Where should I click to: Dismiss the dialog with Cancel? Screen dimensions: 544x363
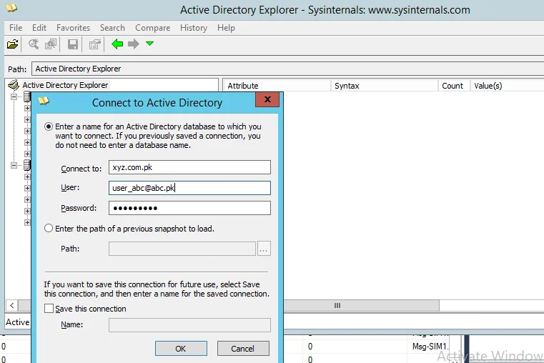(x=243, y=349)
